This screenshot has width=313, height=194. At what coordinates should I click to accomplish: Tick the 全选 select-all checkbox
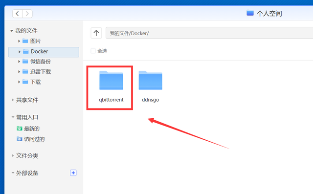[x=93, y=51]
